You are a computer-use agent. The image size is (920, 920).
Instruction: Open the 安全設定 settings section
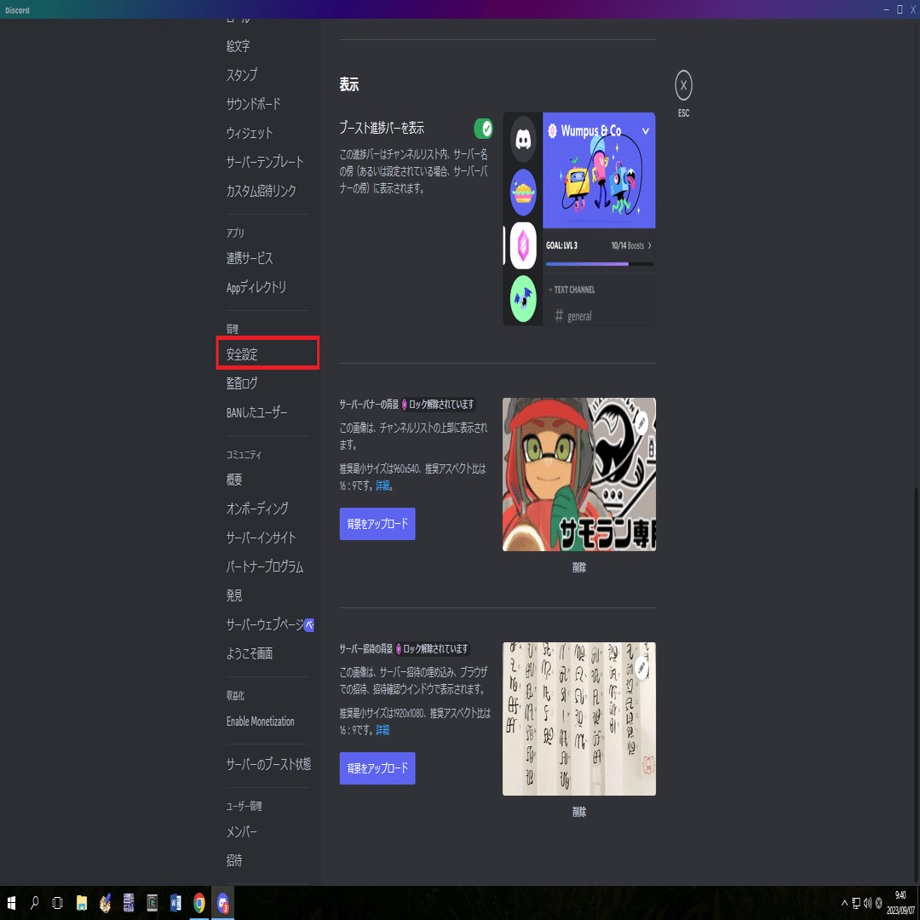tap(241, 353)
